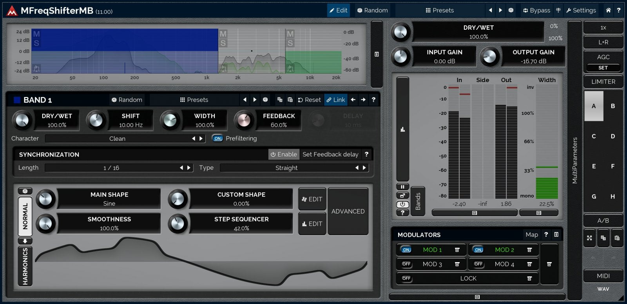
Task: Click the Map button in Modulators
Action: click(x=532, y=234)
